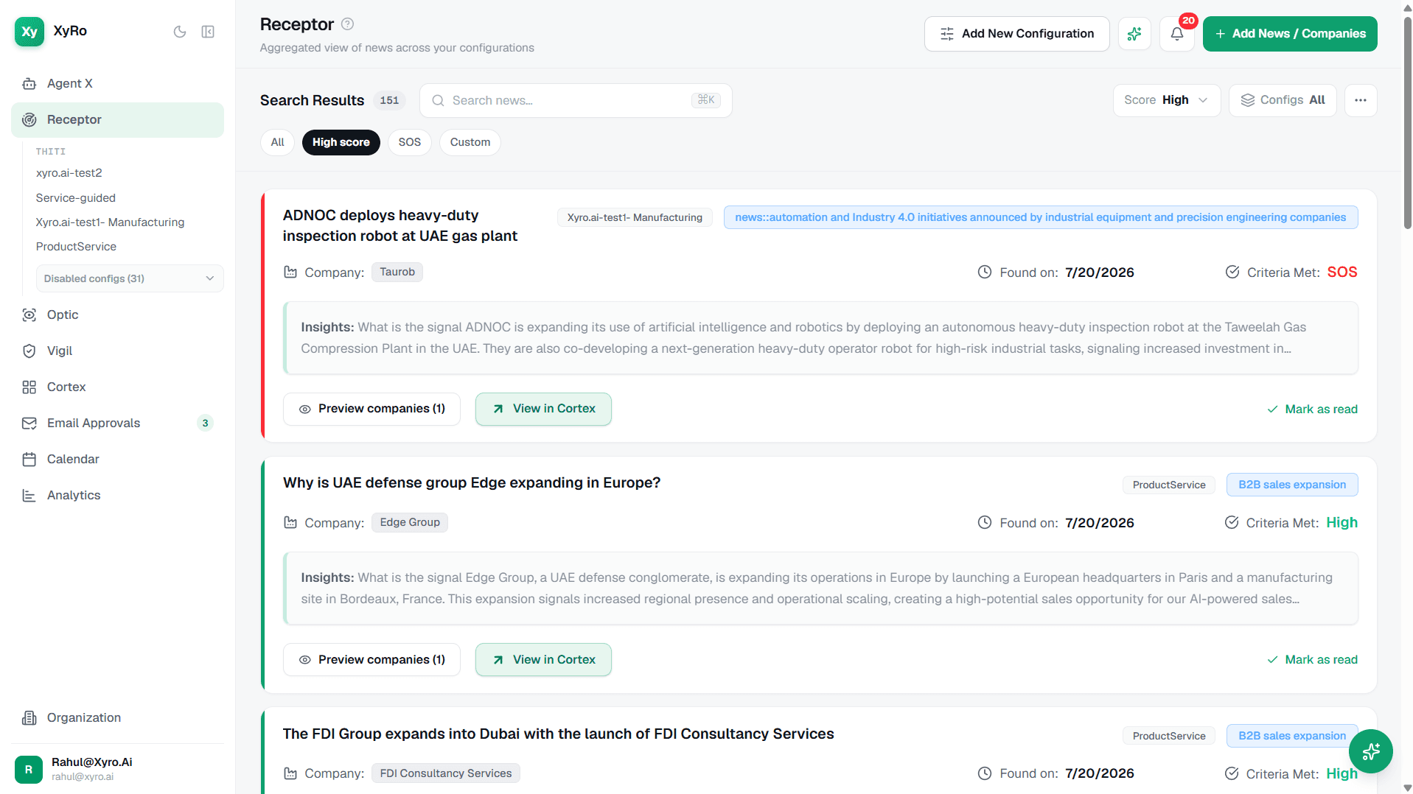Focus the Search news input field
The height and width of the screenshot is (794, 1413).
(x=576, y=100)
